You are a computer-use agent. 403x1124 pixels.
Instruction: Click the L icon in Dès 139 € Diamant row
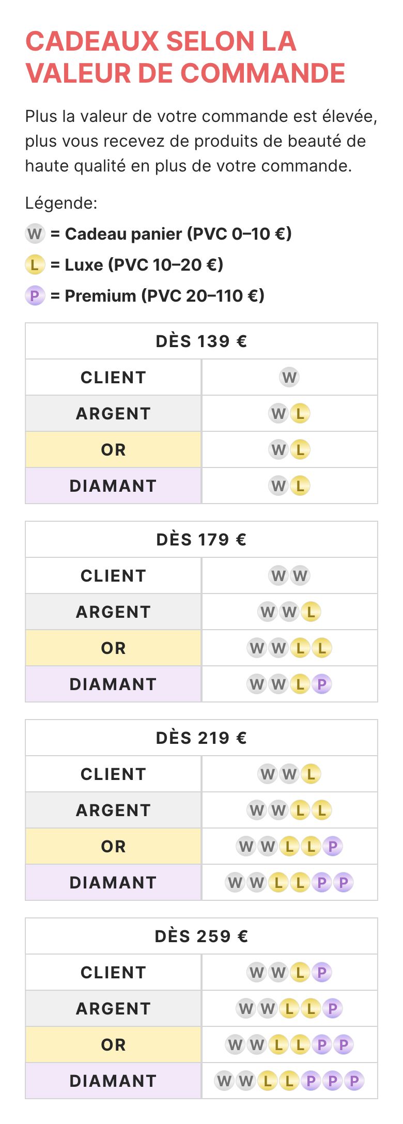tap(300, 486)
